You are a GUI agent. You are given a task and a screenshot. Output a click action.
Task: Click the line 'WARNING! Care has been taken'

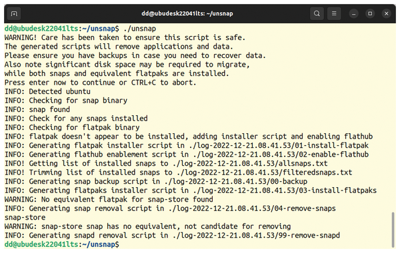[x=125, y=37]
